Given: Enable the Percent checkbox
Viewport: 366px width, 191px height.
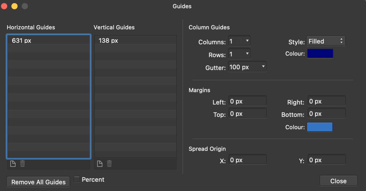Looking at the screenshot, I should 77,179.
